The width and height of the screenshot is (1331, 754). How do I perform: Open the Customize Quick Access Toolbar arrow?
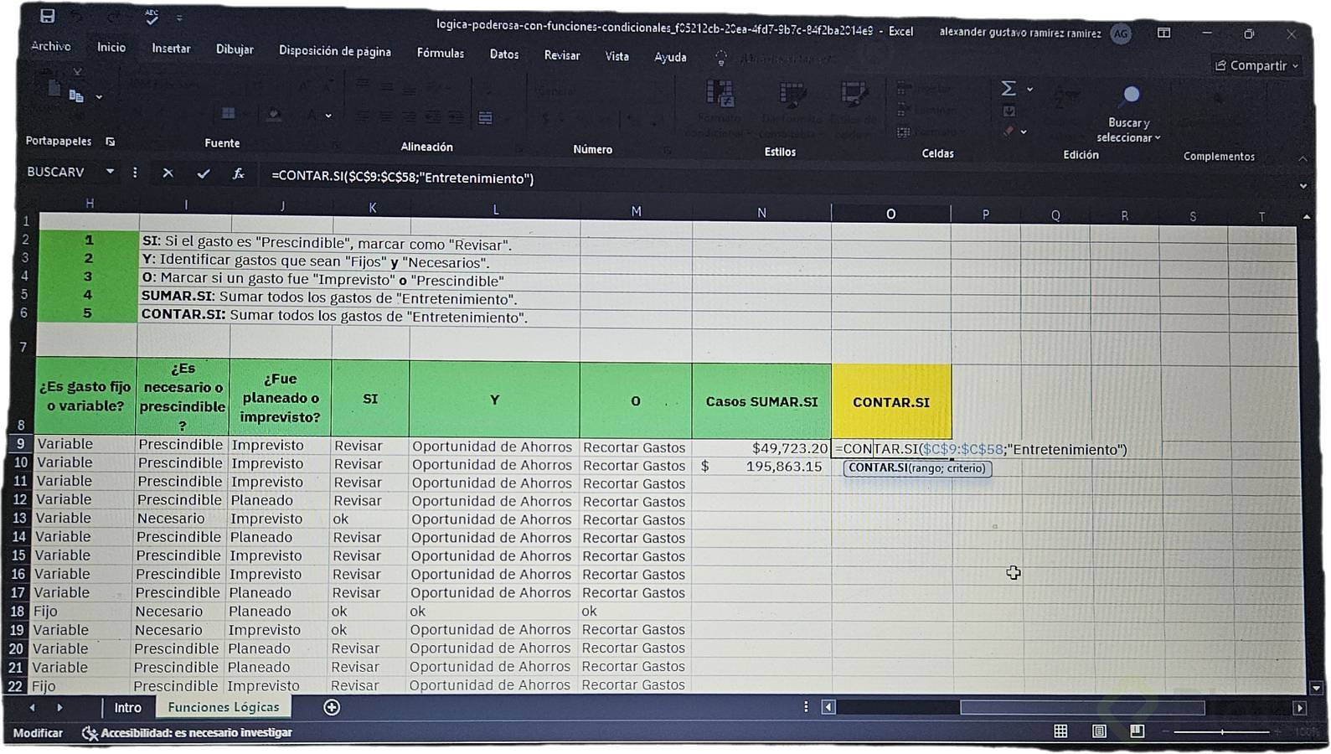tap(179, 17)
